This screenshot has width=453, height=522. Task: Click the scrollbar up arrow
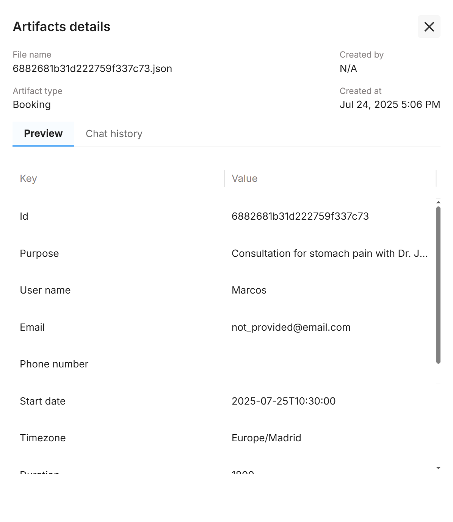click(438, 202)
